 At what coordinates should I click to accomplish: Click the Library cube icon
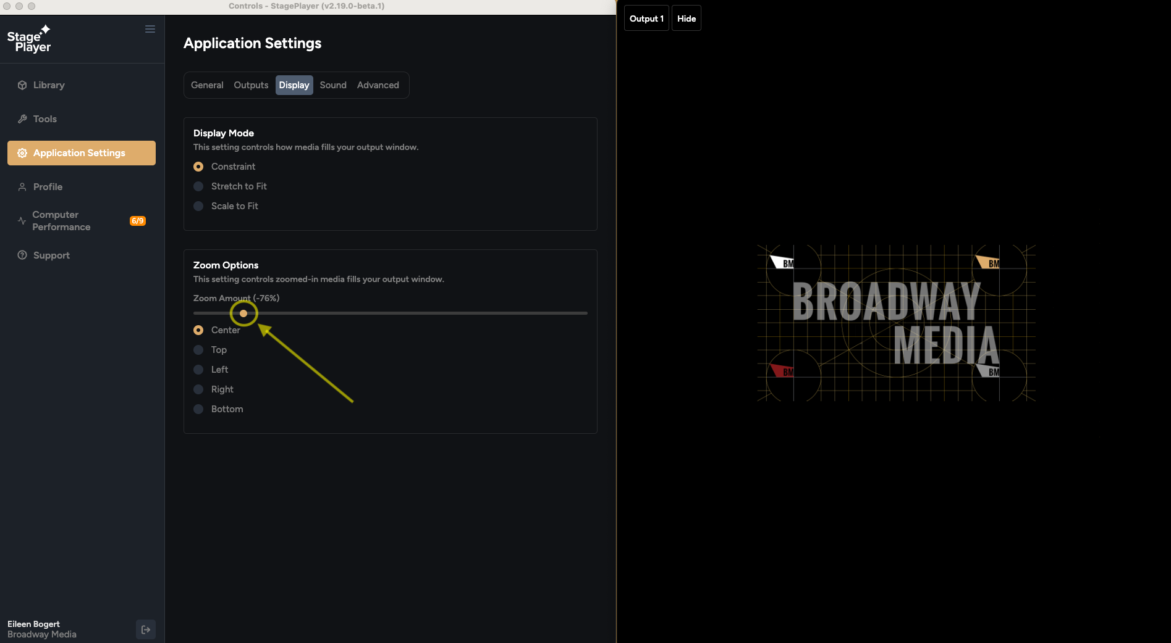pos(22,85)
